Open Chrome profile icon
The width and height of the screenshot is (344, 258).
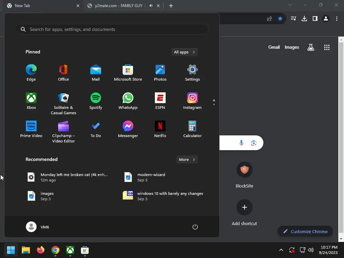(x=326, y=19)
